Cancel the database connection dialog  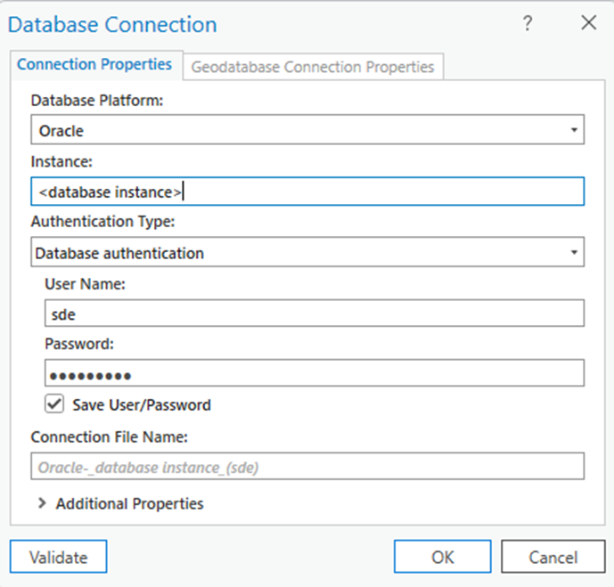coord(553,557)
